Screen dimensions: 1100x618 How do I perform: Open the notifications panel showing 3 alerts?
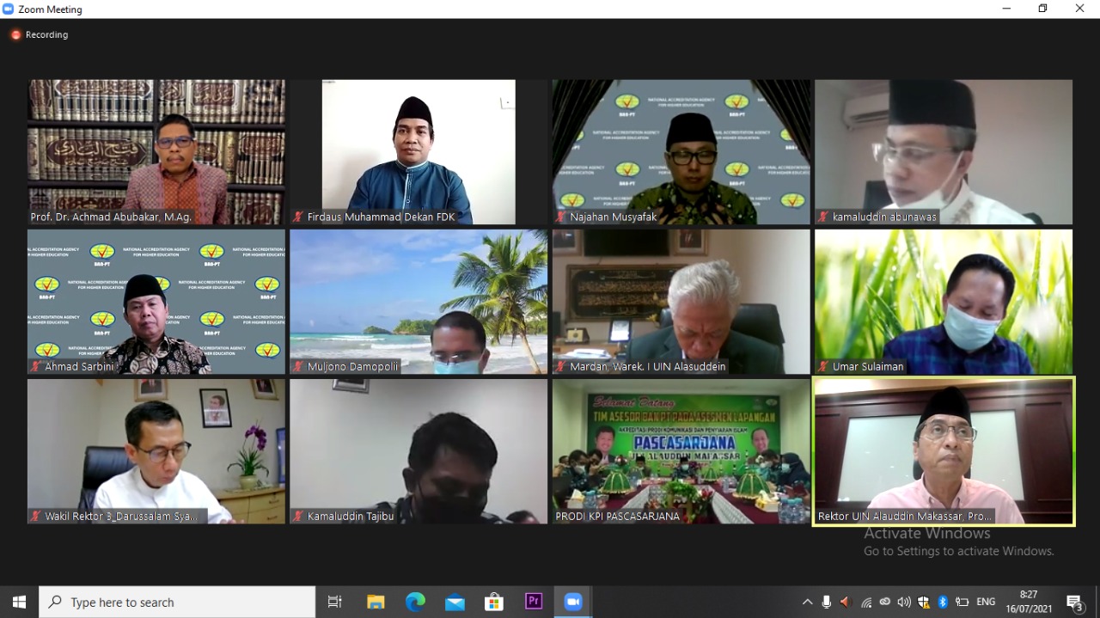(1076, 602)
